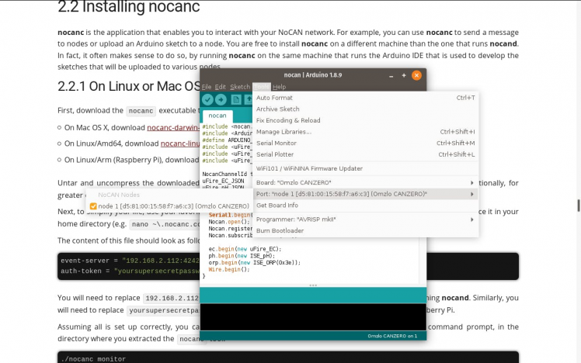Click the browser page vertical scrollbar thumb
Image resolution: width=581 pixels, height=363 pixels.
(579, 206)
